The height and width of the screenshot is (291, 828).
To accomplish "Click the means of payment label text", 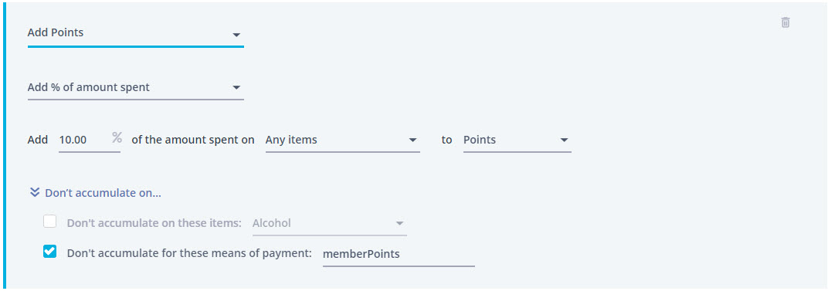I will (189, 253).
